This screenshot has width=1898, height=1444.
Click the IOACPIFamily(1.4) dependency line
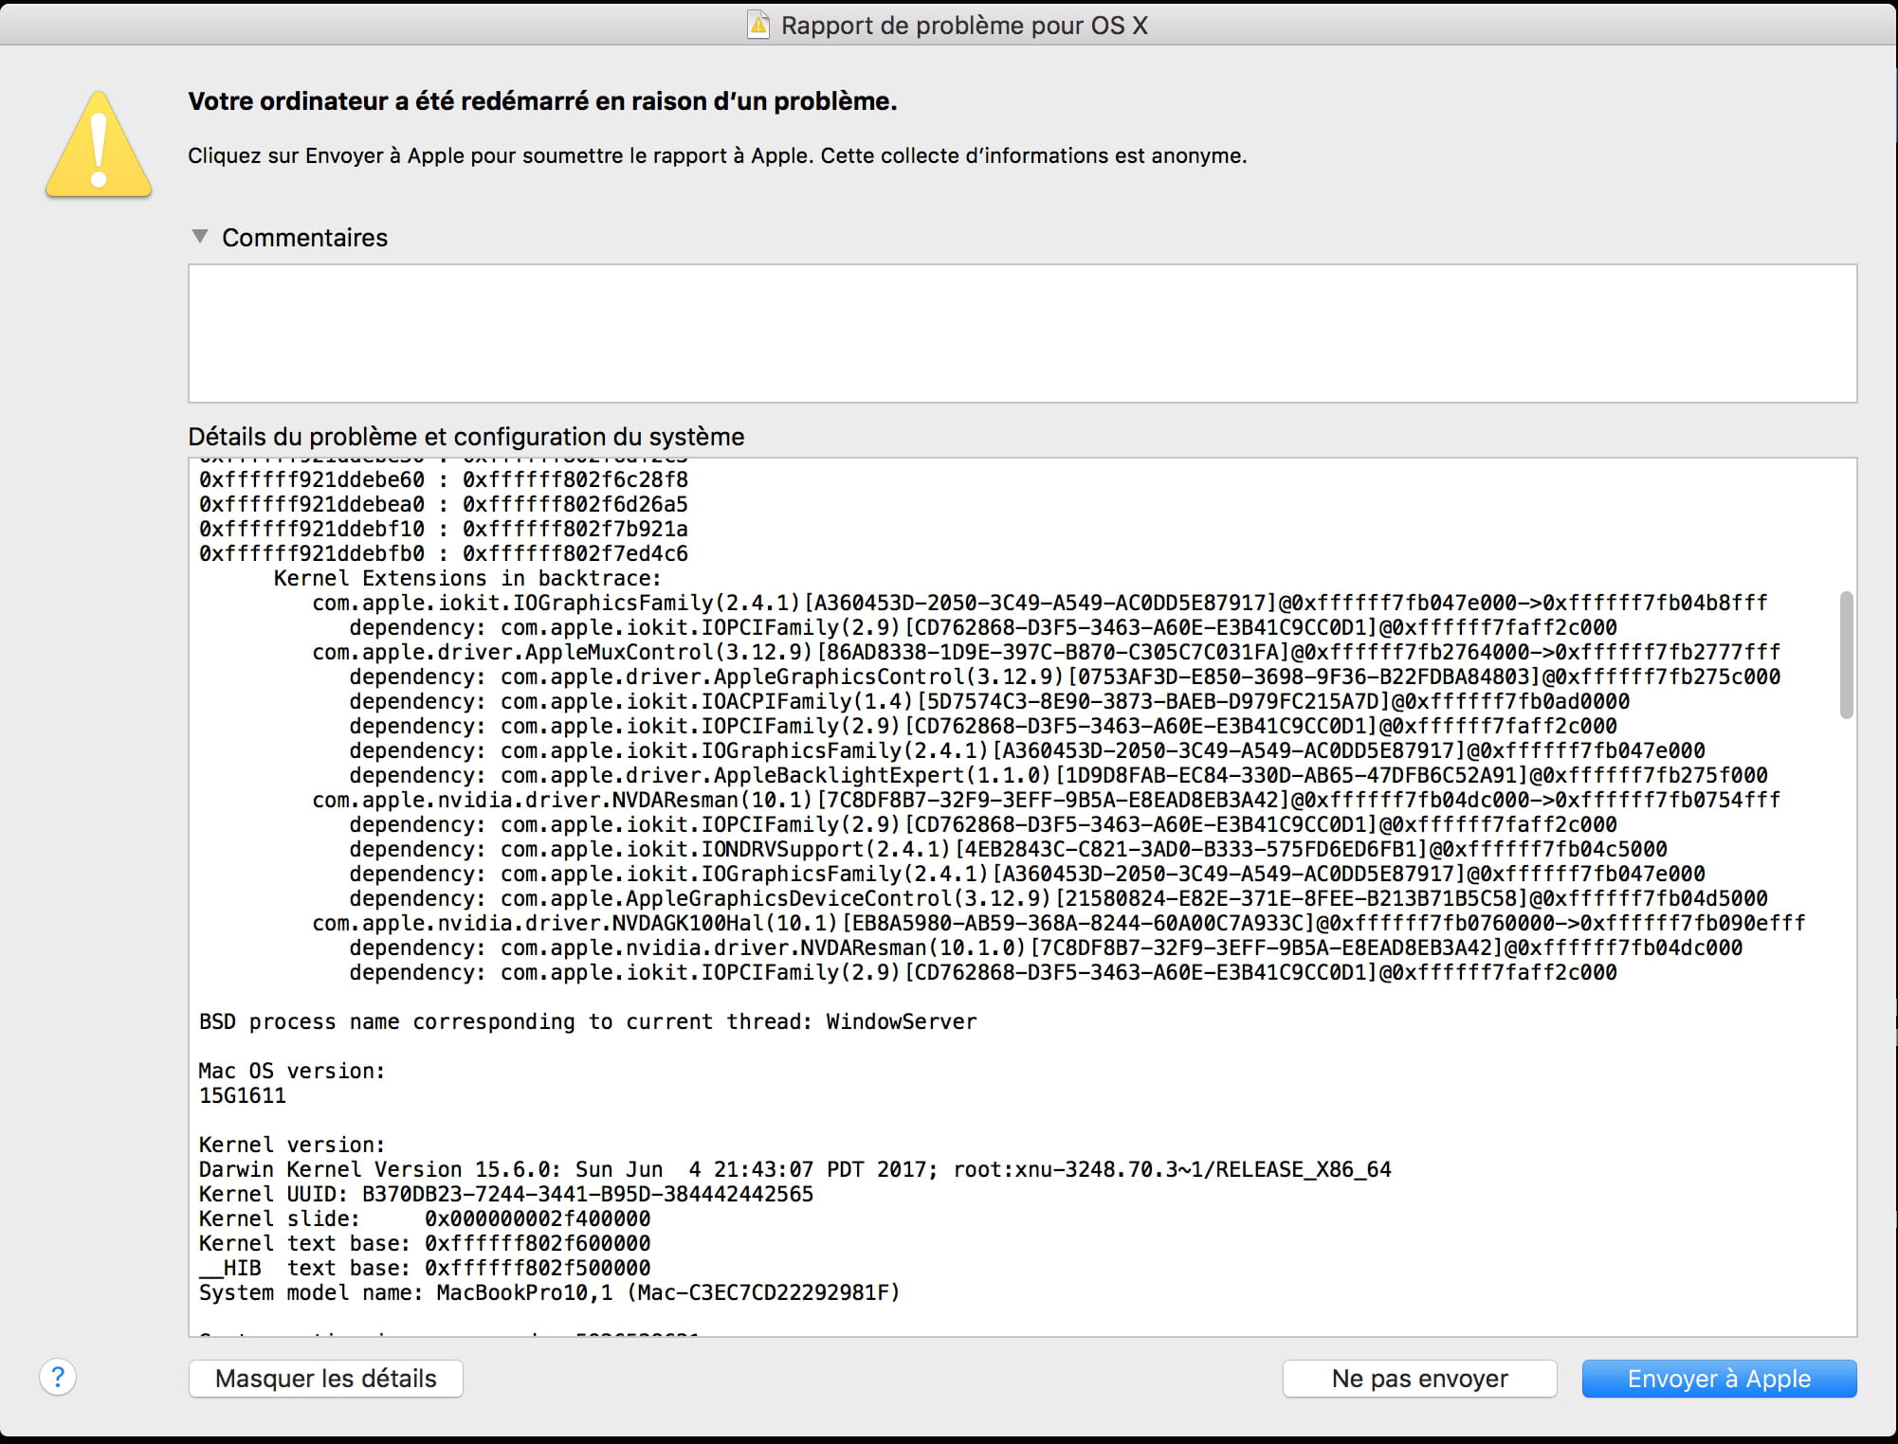point(990,701)
